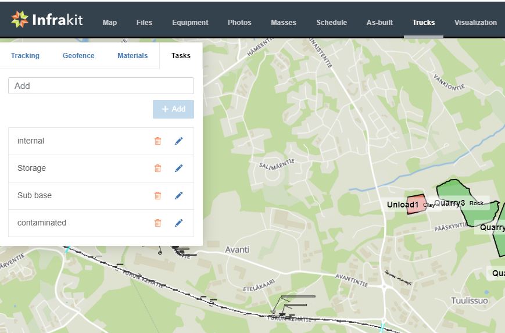Switch to the Tracking tab

(x=25, y=55)
